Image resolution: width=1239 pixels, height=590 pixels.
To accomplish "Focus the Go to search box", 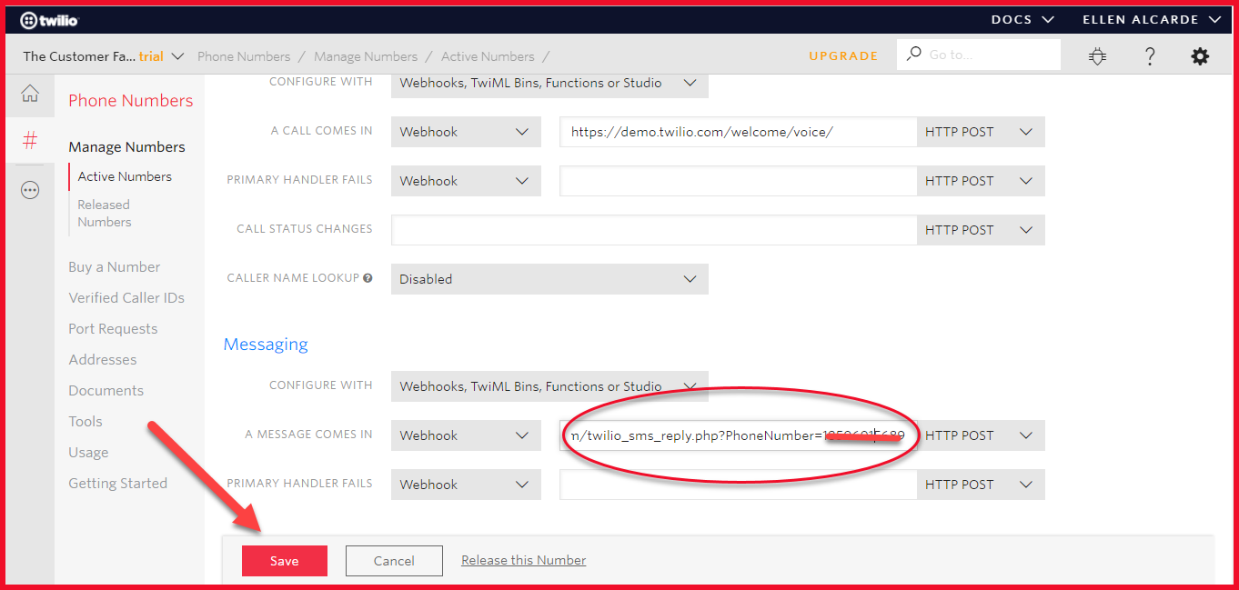I will 979,55.
